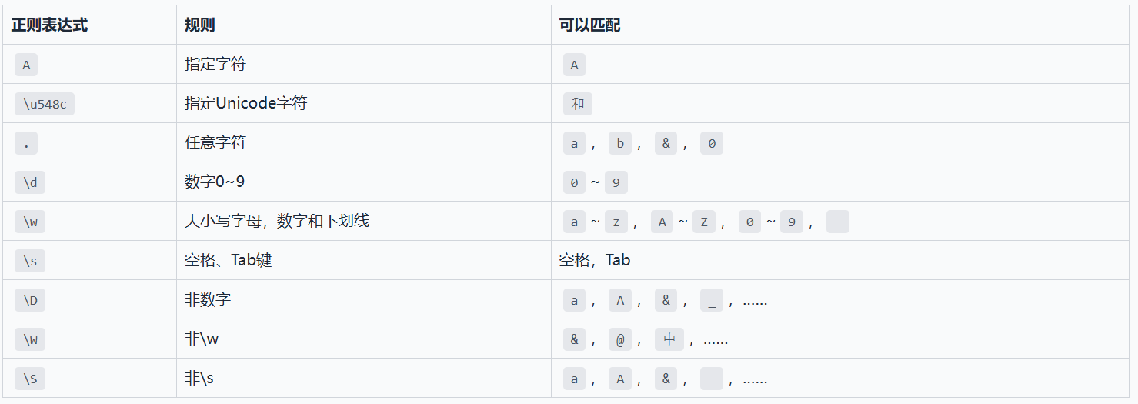Click the @ match example chip
The height and width of the screenshot is (404, 1138).
(620, 339)
